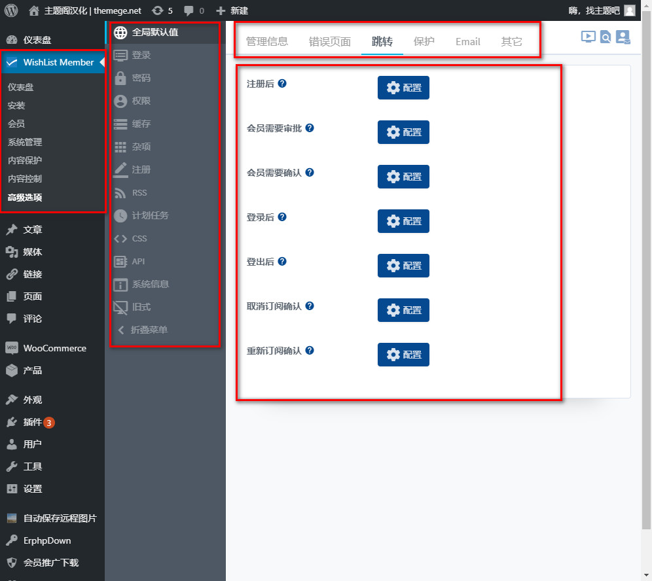Open WishList Member 安装 submenu
Viewport: 652px width, 581px height.
pyautogui.click(x=16, y=105)
